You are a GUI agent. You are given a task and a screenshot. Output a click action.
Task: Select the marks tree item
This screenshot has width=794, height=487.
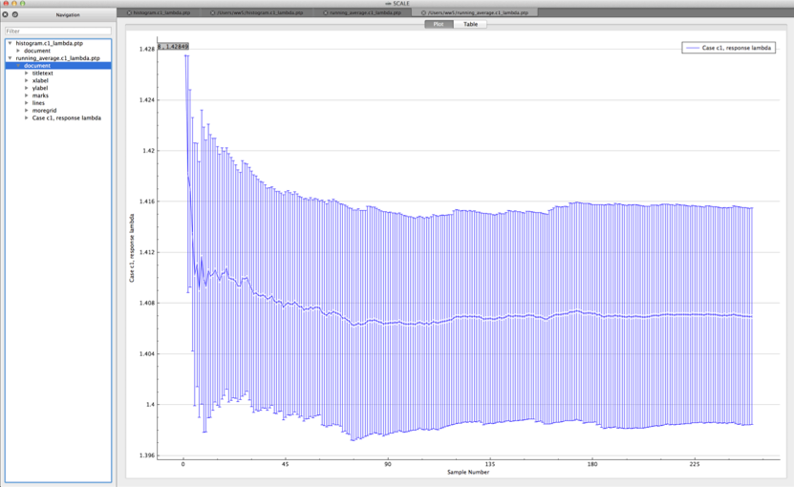40,95
